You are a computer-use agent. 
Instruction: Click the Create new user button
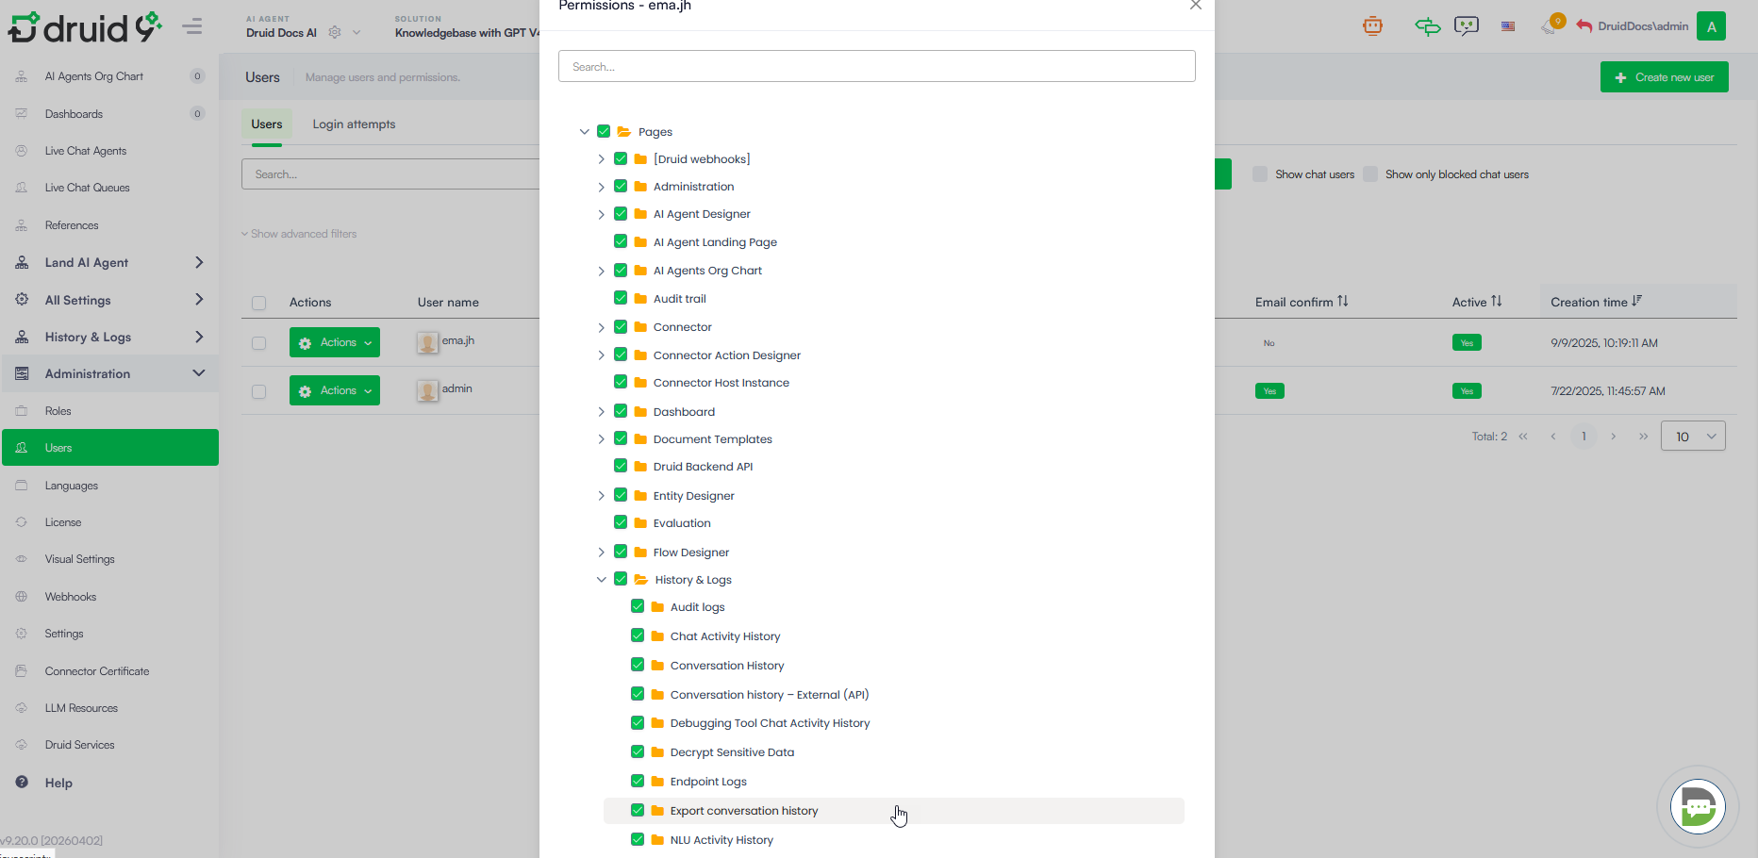tap(1664, 77)
